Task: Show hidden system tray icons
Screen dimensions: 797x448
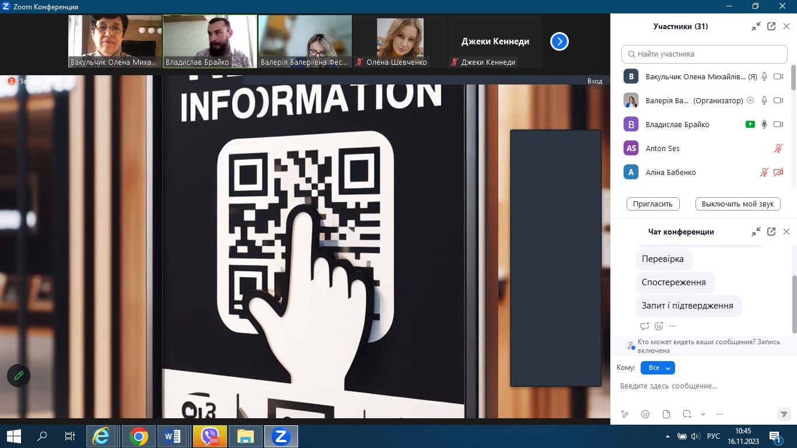Action: pos(668,436)
